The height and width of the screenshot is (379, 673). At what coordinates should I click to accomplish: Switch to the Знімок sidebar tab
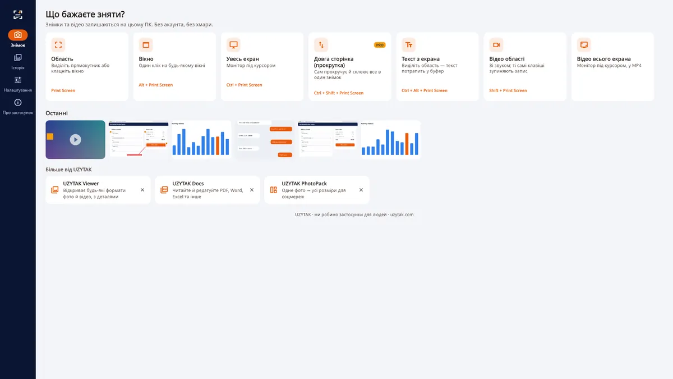[x=18, y=39]
